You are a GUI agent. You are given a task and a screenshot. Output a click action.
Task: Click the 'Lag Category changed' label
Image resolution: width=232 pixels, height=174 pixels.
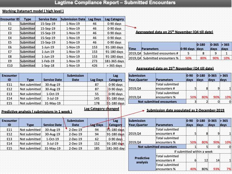click(x=101, y=109)
